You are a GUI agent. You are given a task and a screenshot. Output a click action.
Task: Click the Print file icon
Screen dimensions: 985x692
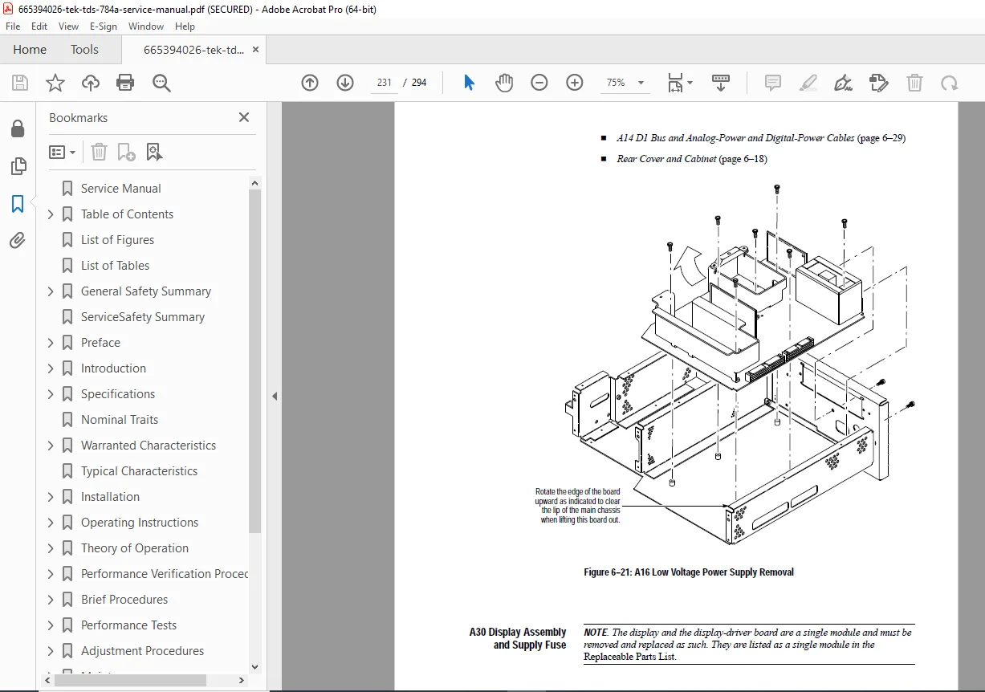click(x=125, y=83)
